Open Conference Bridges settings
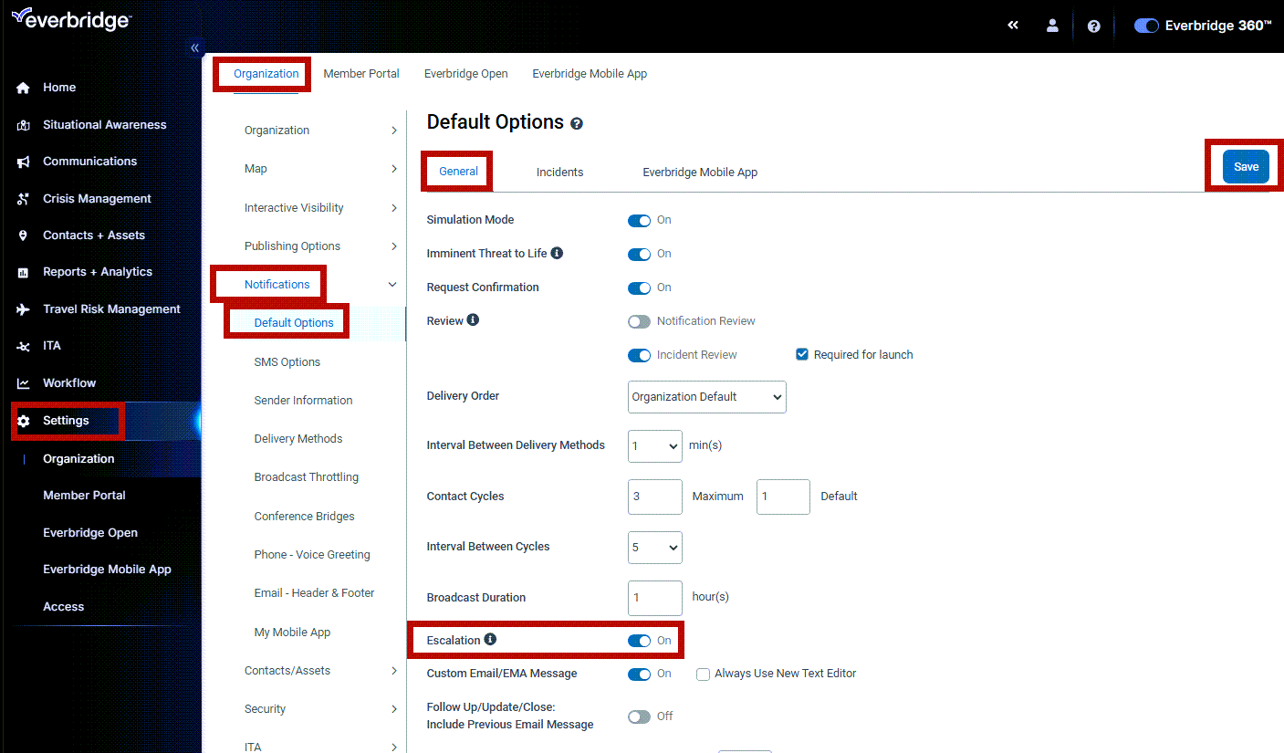This screenshot has height=753, width=1284. (304, 517)
